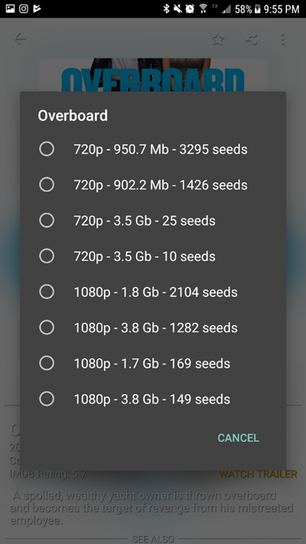This screenshot has width=306, height=544.
Task: Select 1080p 1.8 Gb 2104 seeds option
Action: tap(153, 292)
